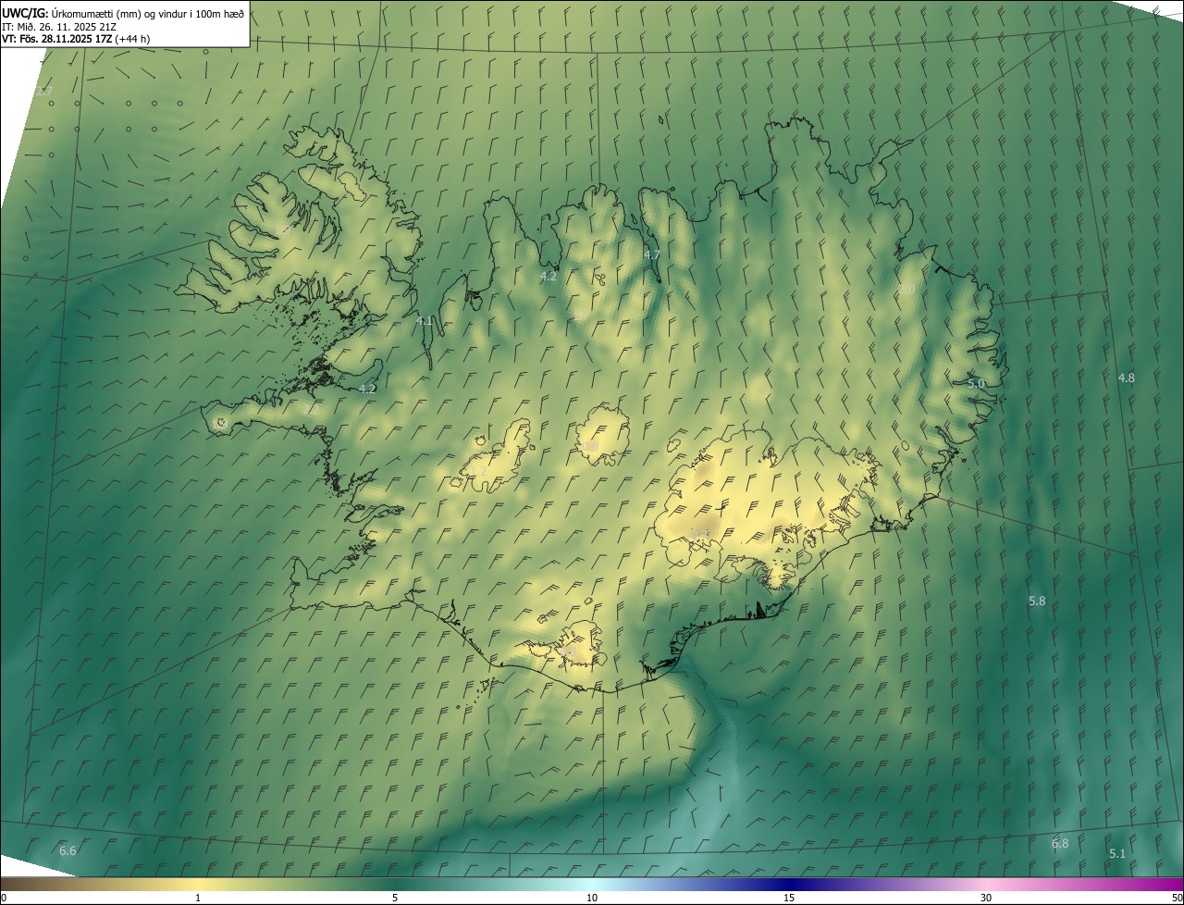Click the colorbar tick label '1'

pos(198,898)
